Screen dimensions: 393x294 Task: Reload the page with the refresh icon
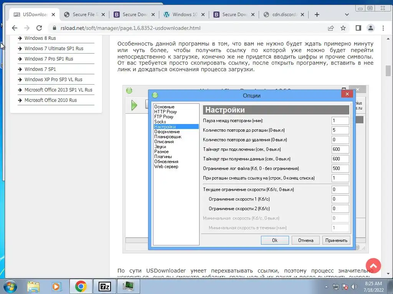(x=39, y=28)
